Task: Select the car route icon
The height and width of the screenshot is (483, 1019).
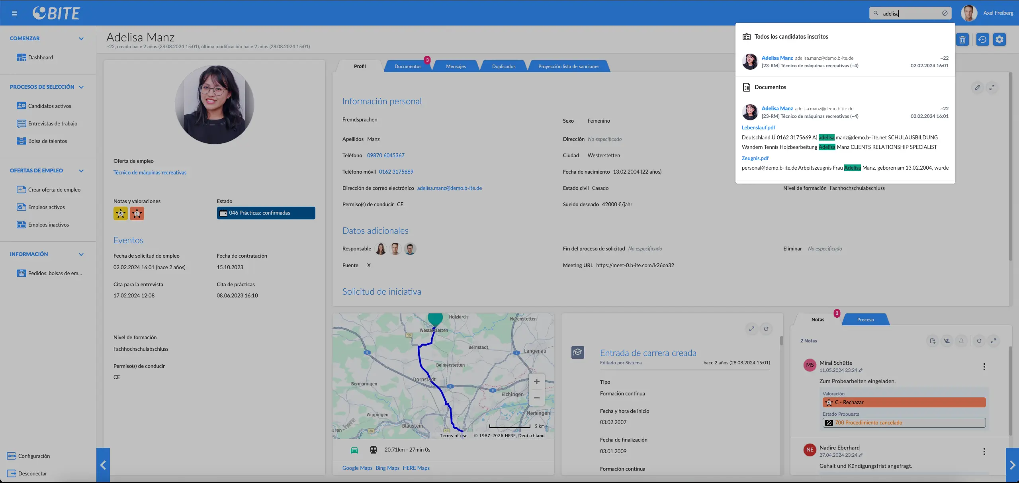Action: pos(354,450)
